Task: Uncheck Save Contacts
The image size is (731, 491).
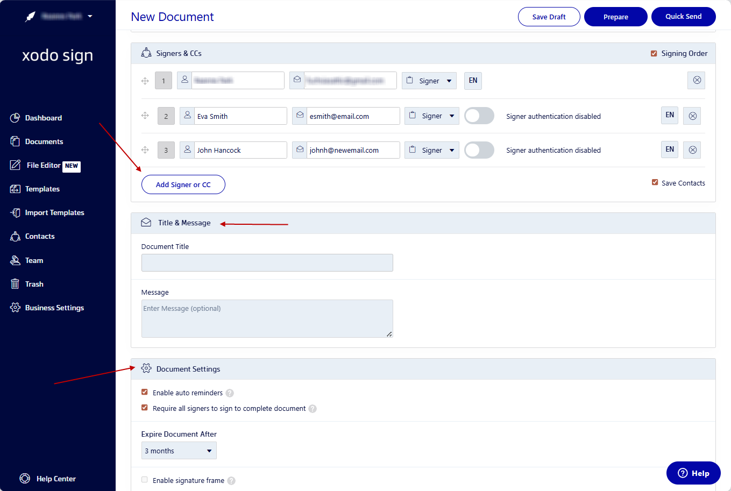Action: (655, 183)
